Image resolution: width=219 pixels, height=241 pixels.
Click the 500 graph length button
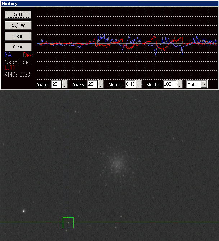pos(18,15)
